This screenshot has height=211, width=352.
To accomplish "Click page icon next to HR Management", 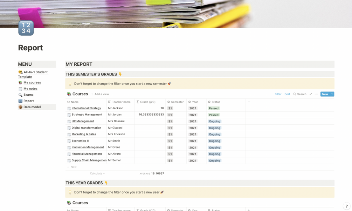I will (69, 122).
